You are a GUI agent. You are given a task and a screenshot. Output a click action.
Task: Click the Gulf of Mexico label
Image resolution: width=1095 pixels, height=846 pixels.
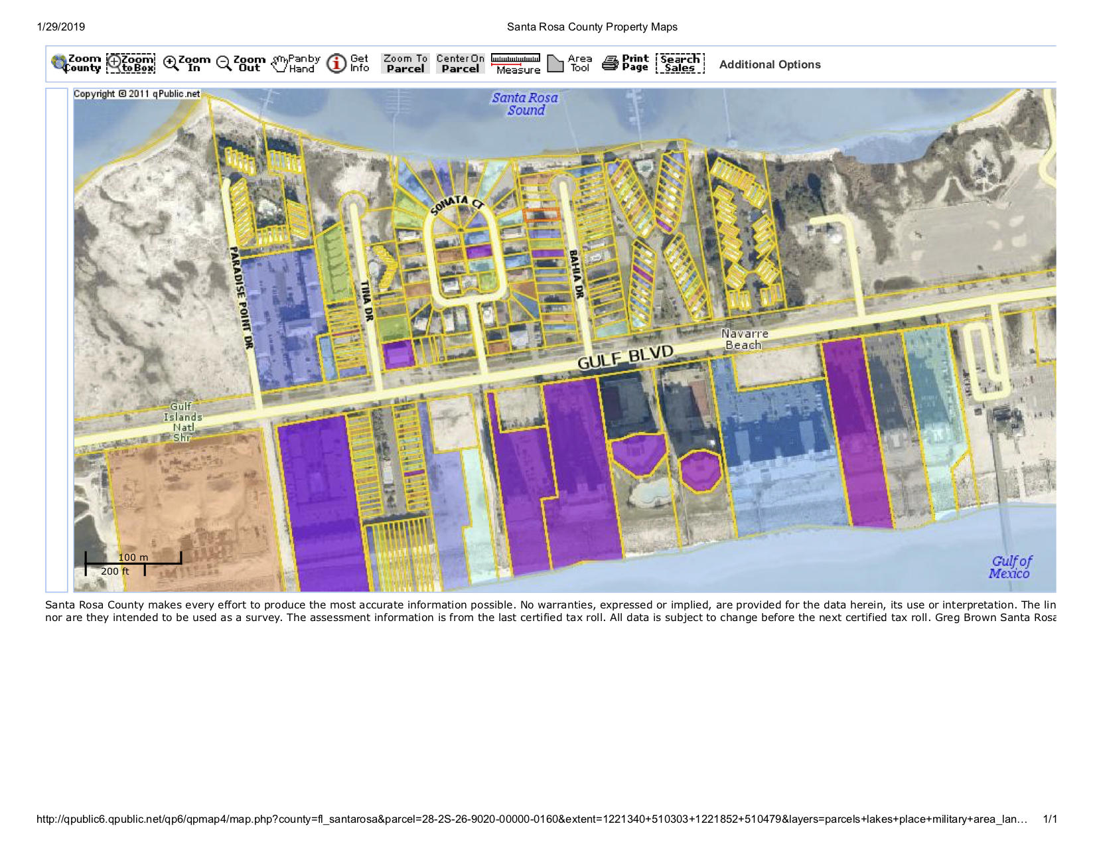[1011, 567]
